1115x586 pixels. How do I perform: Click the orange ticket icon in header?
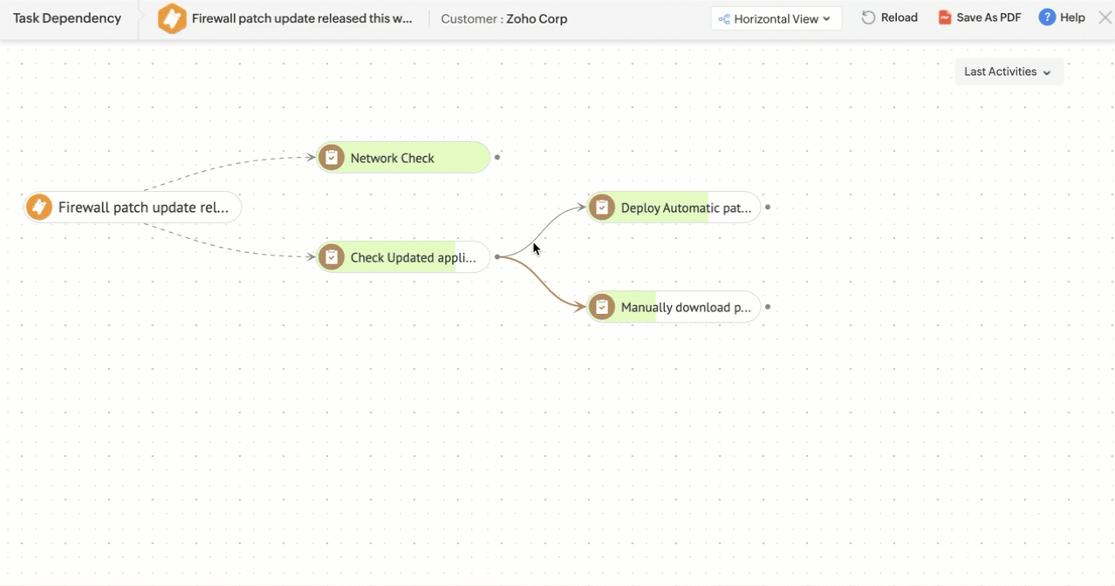(172, 18)
